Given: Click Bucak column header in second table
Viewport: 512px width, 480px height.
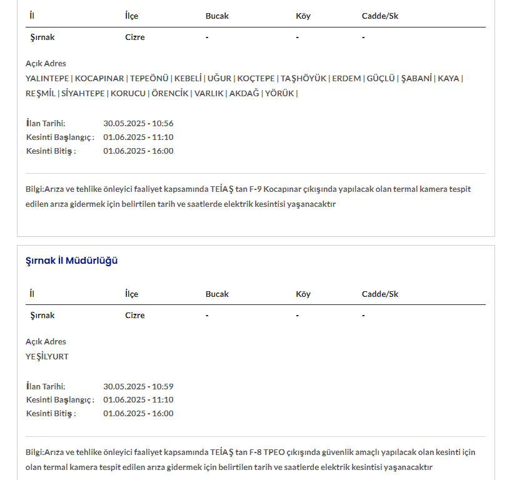Looking at the screenshot, I should pyautogui.click(x=217, y=294).
